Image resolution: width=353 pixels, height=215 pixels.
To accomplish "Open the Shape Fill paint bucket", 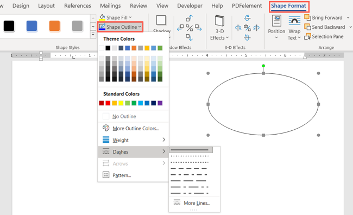I will point(102,17).
